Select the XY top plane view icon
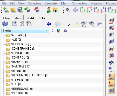117x96 pixels. click(x=82, y=10)
